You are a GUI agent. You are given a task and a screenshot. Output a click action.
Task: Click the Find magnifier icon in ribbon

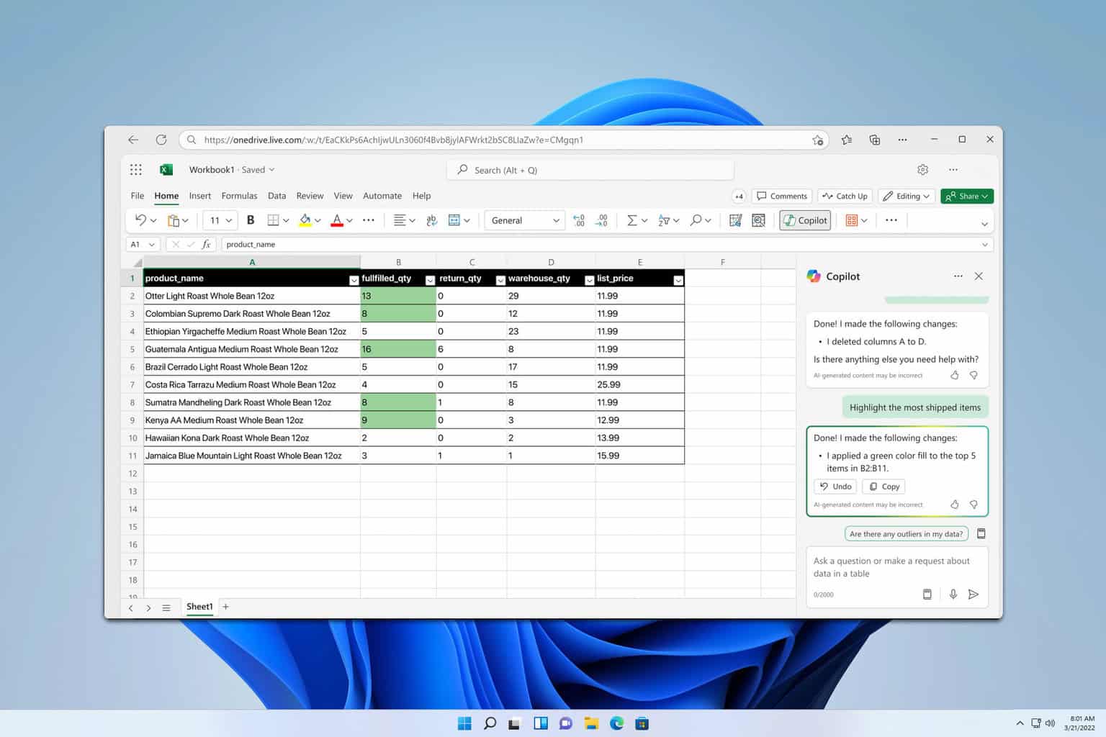coord(696,220)
